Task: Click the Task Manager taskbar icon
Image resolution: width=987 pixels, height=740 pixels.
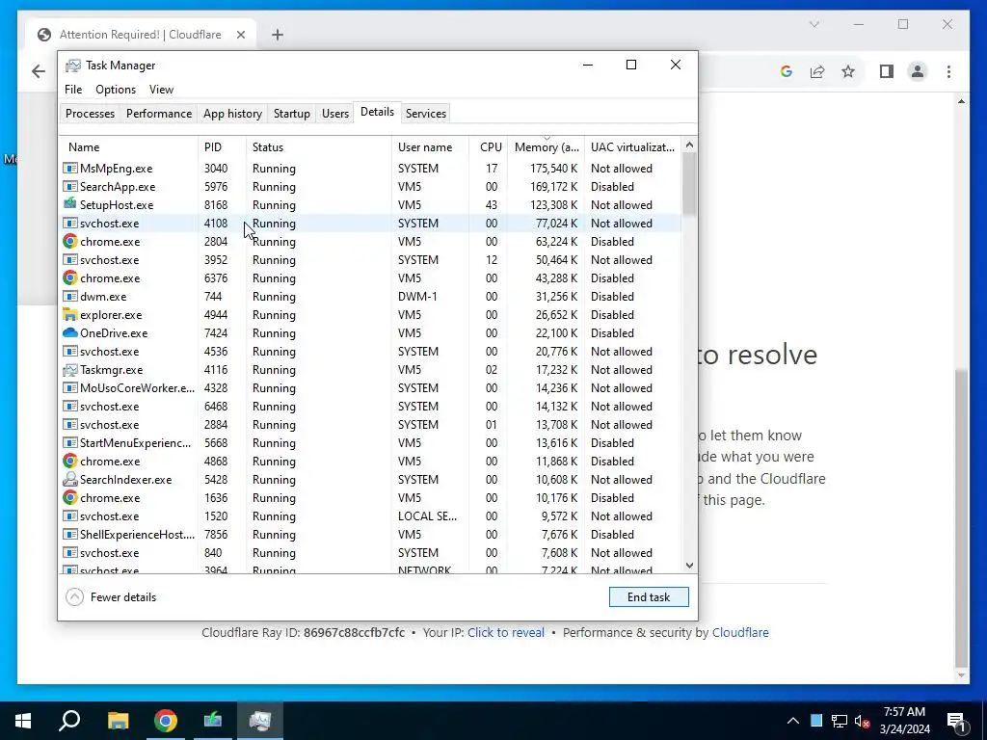Action: pyautogui.click(x=260, y=721)
